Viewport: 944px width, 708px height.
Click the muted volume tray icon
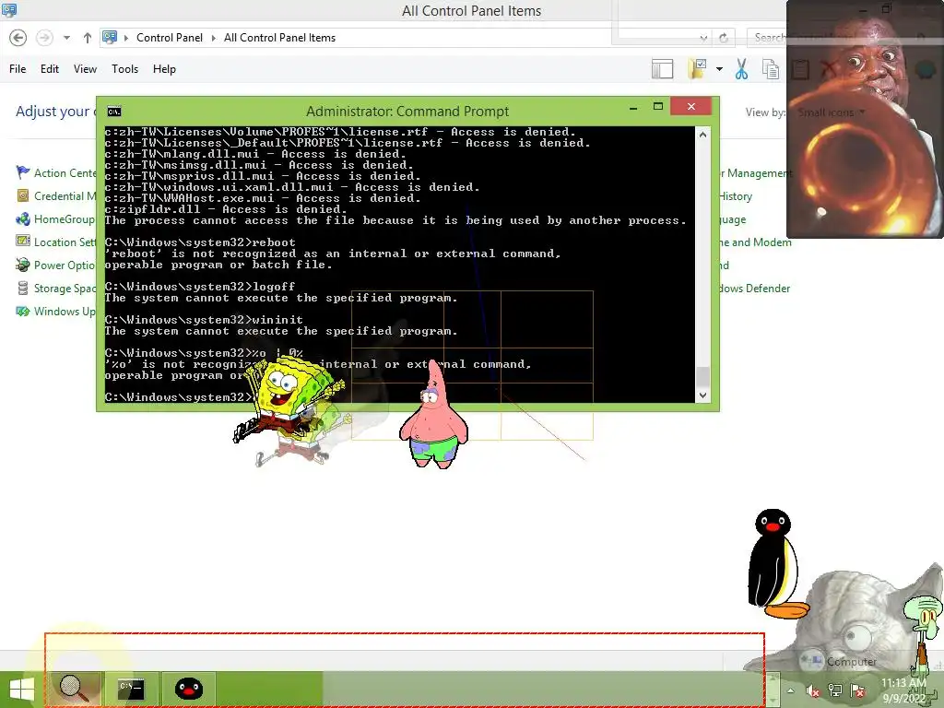[812, 691]
